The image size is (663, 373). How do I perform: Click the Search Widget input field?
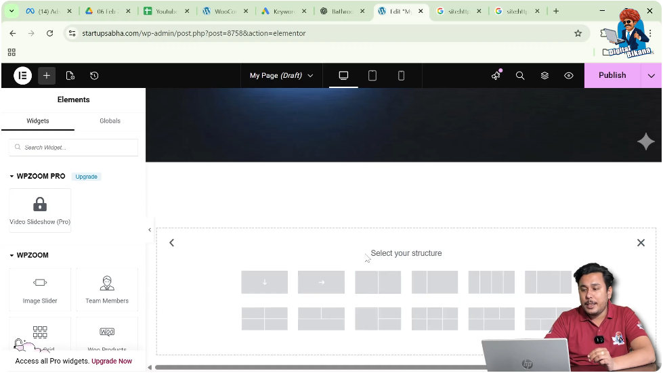[x=74, y=148]
